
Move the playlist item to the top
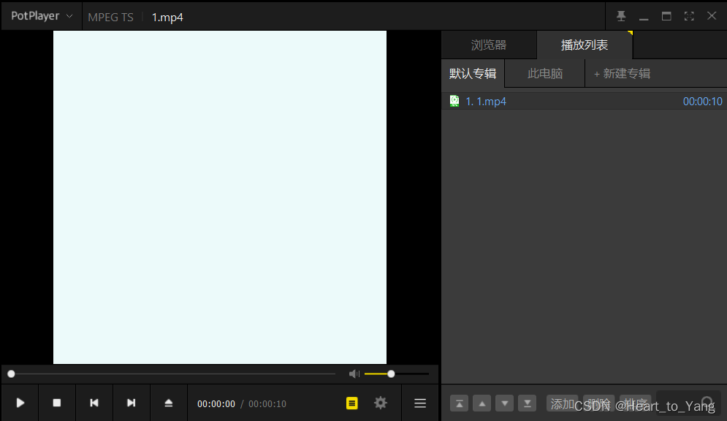click(x=459, y=403)
